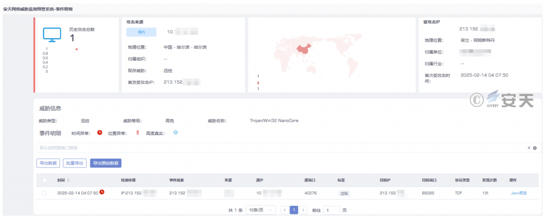545x218 pixels.
Task: Go to the next page arrow
Action: [303, 210]
